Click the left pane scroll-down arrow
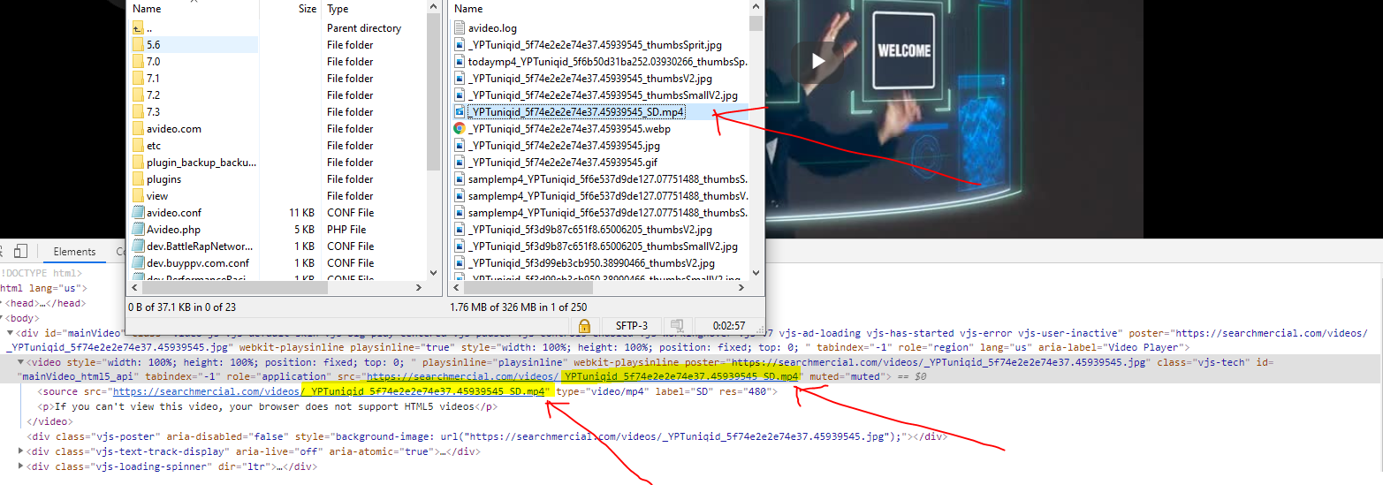 point(433,274)
